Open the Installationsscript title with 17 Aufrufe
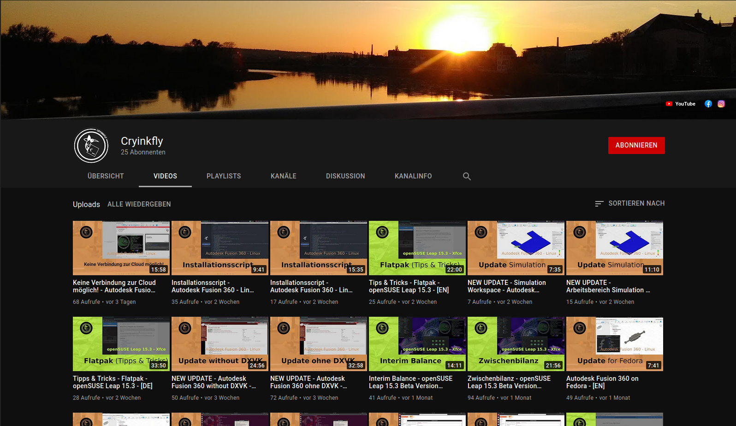The height and width of the screenshot is (426, 736). (x=311, y=286)
